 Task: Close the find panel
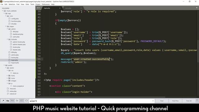click(x=197, y=100)
